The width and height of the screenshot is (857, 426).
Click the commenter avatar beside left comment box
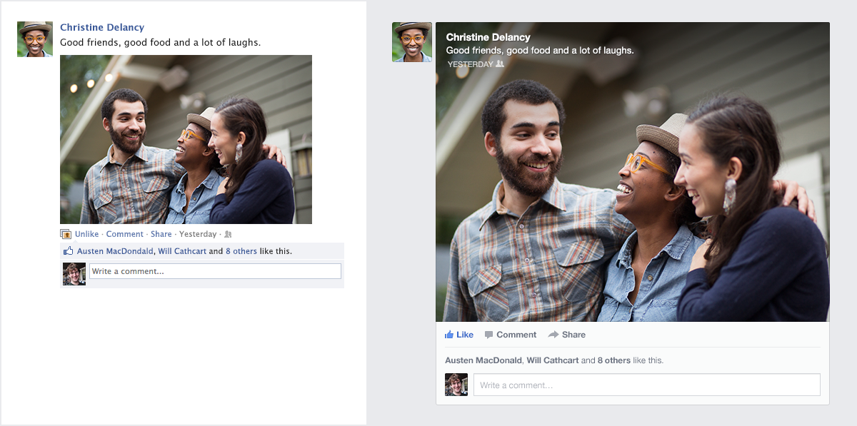click(x=74, y=273)
